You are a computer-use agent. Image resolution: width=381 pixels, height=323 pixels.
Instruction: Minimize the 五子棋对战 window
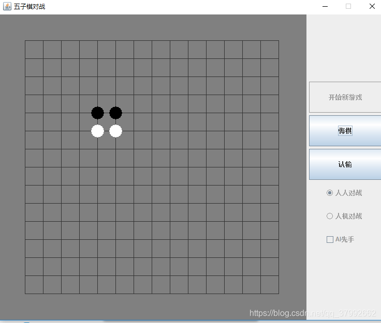[x=325, y=7]
